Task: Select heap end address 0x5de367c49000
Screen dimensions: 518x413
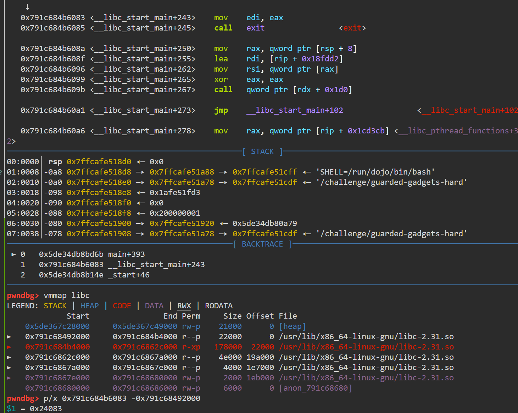Action: point(145,326)
